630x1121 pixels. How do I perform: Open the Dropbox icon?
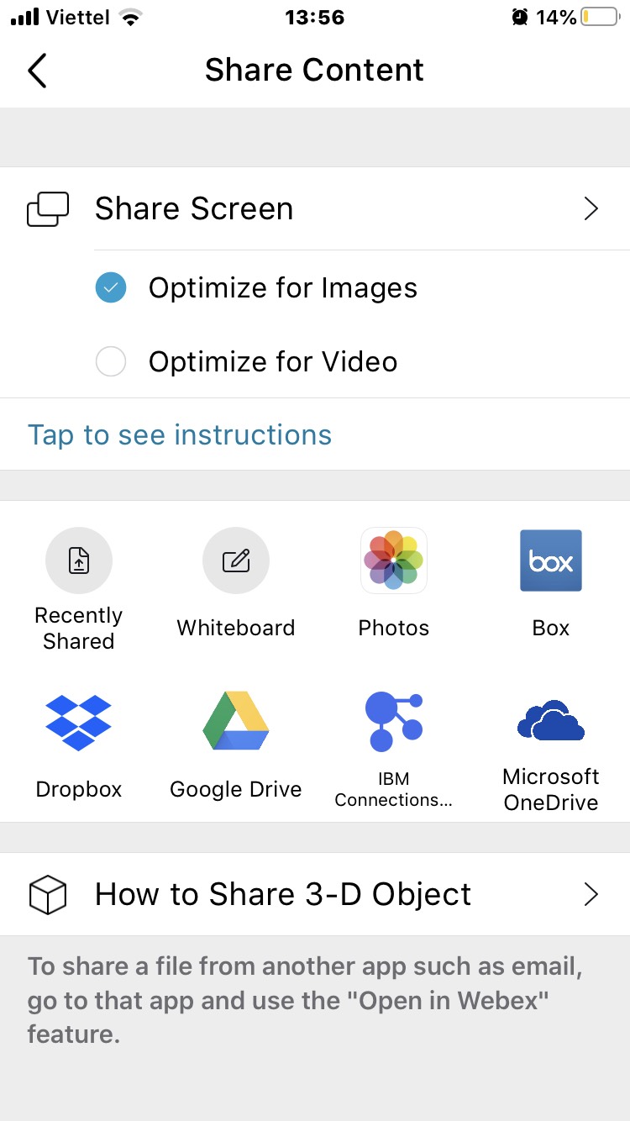pos(78,722)
